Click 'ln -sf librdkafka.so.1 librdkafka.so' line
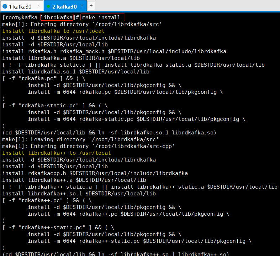 [109, 133]
